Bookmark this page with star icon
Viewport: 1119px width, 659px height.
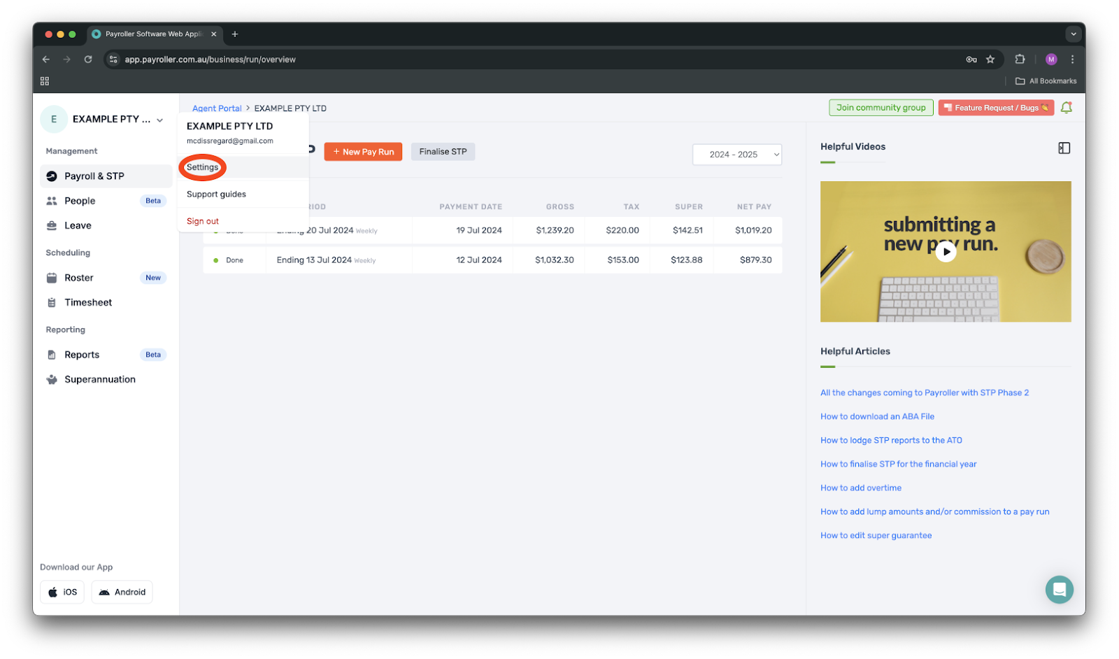pos(990,59)
